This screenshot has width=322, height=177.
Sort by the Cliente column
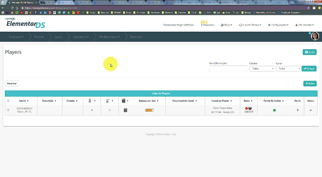(72, 101)
